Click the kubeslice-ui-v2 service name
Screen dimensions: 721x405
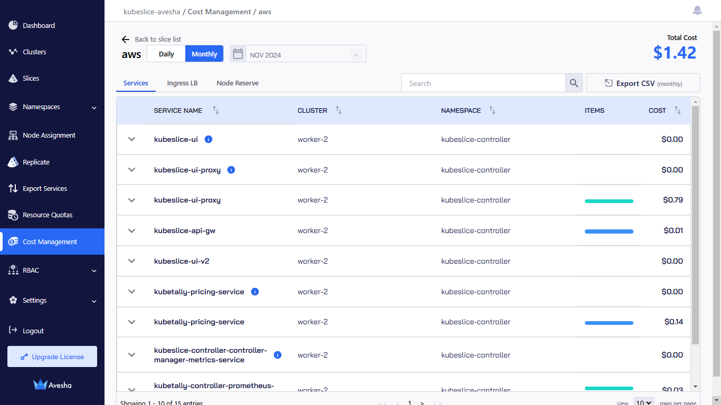(x=182, y=261)
